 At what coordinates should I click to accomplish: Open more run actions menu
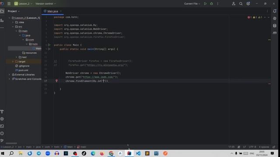click(218, 3)
